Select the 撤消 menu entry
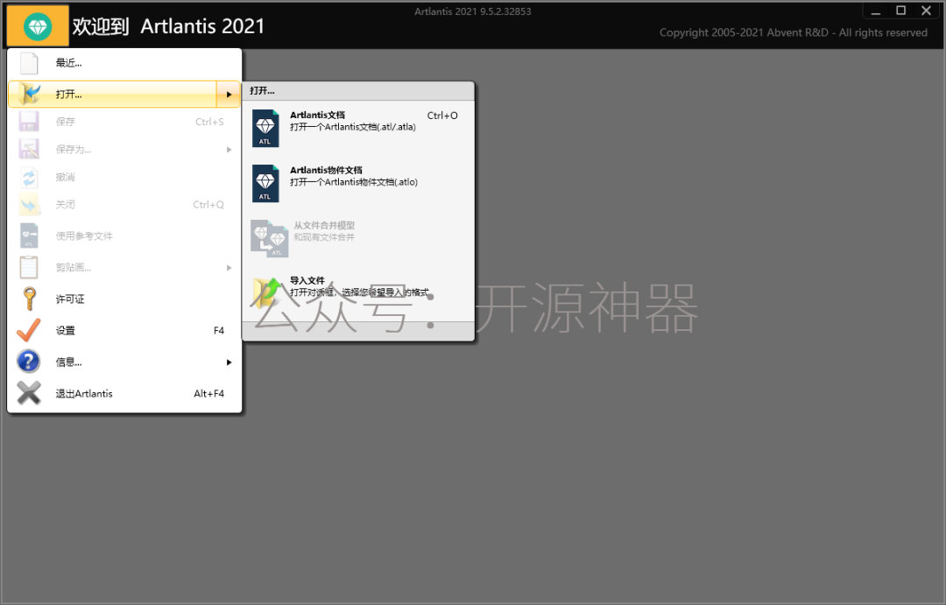This screenshot has width=946, height=605. click(124, 177)
